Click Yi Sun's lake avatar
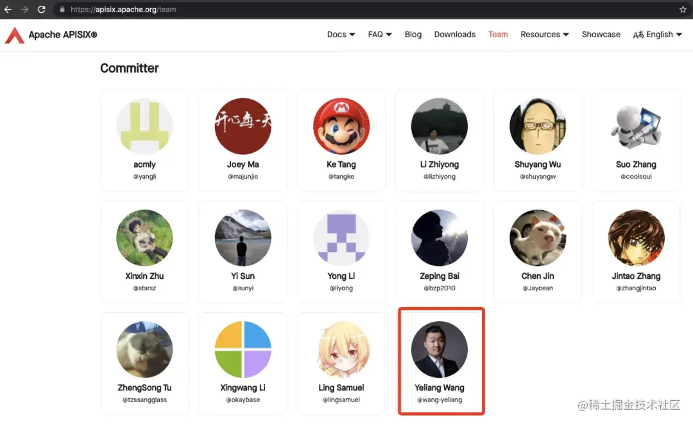 243,238
